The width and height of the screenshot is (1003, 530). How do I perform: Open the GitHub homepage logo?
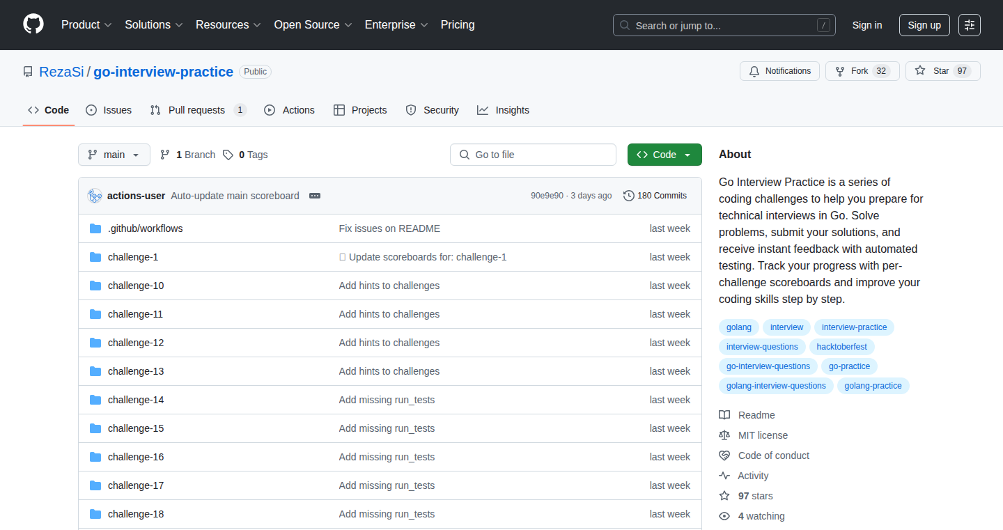pos(33,24)
